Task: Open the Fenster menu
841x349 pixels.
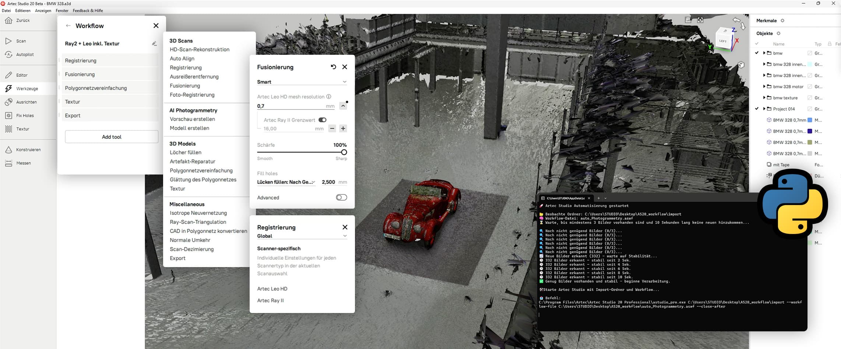Action: pos(62,11)
